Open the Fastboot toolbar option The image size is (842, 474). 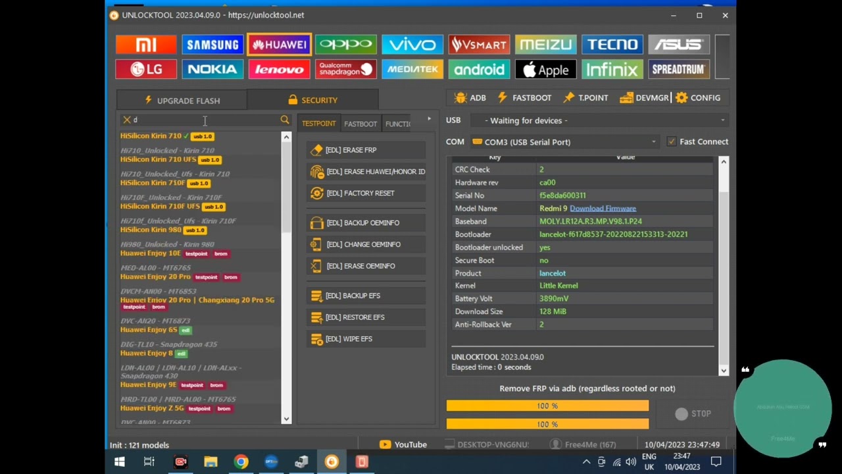pos(524,97)
